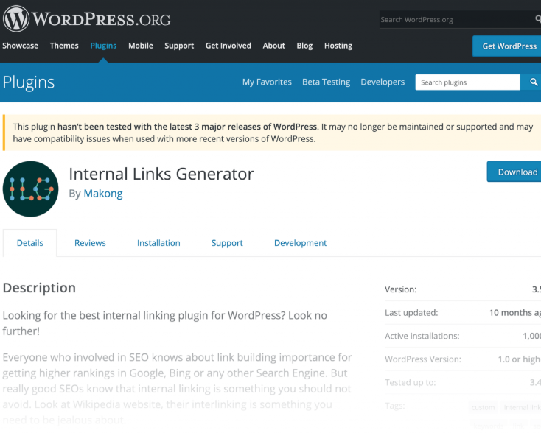The height and width of the screenshot is (433, 541).
Task: Switch to the Support tab below plugin title
Action: coord(227,243)
